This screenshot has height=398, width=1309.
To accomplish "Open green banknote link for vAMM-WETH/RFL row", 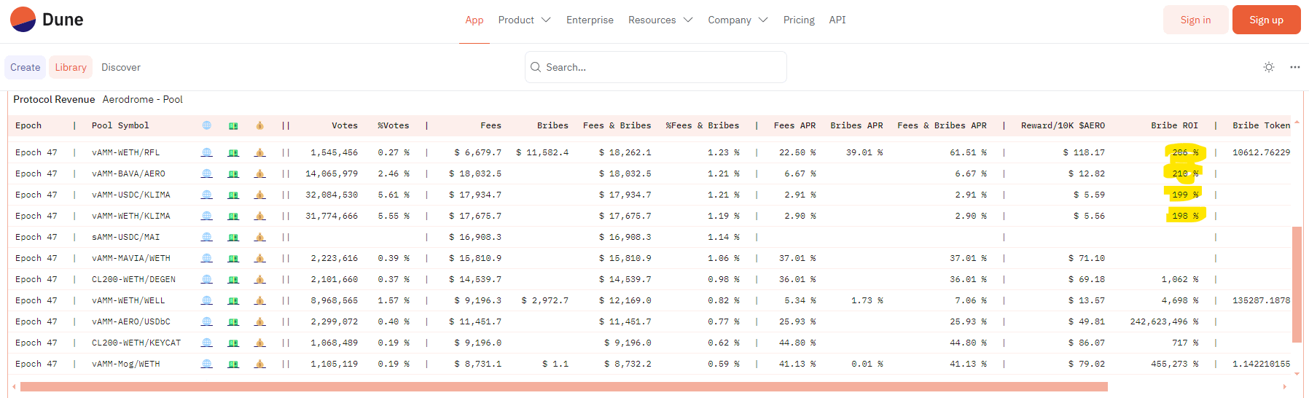I will [x=233, y=152].
